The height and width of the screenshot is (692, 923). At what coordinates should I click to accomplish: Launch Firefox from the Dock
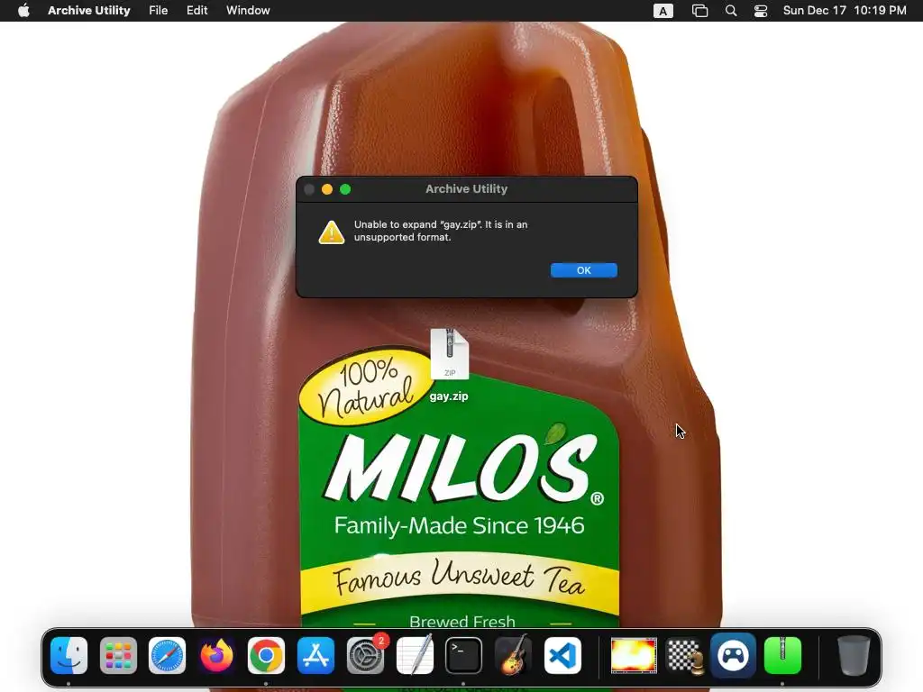tap(216, 656)
